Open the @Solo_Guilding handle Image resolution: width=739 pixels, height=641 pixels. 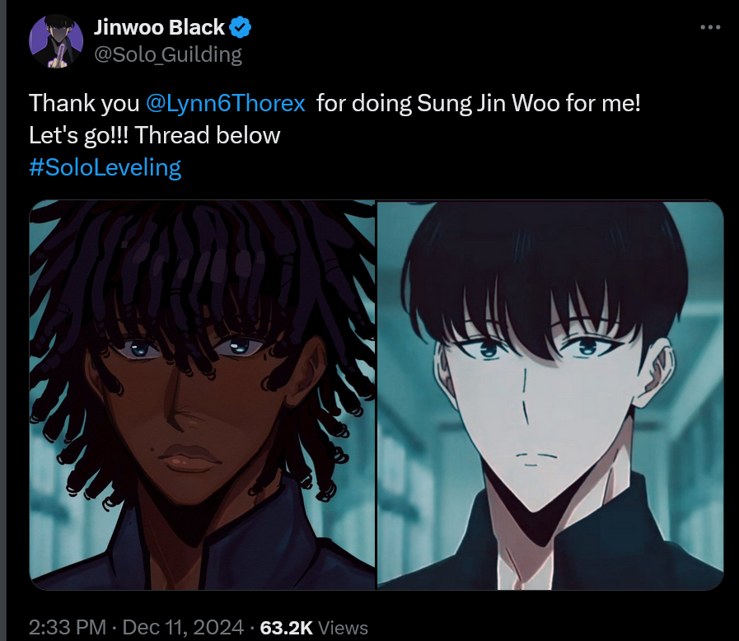click(168, 54)
